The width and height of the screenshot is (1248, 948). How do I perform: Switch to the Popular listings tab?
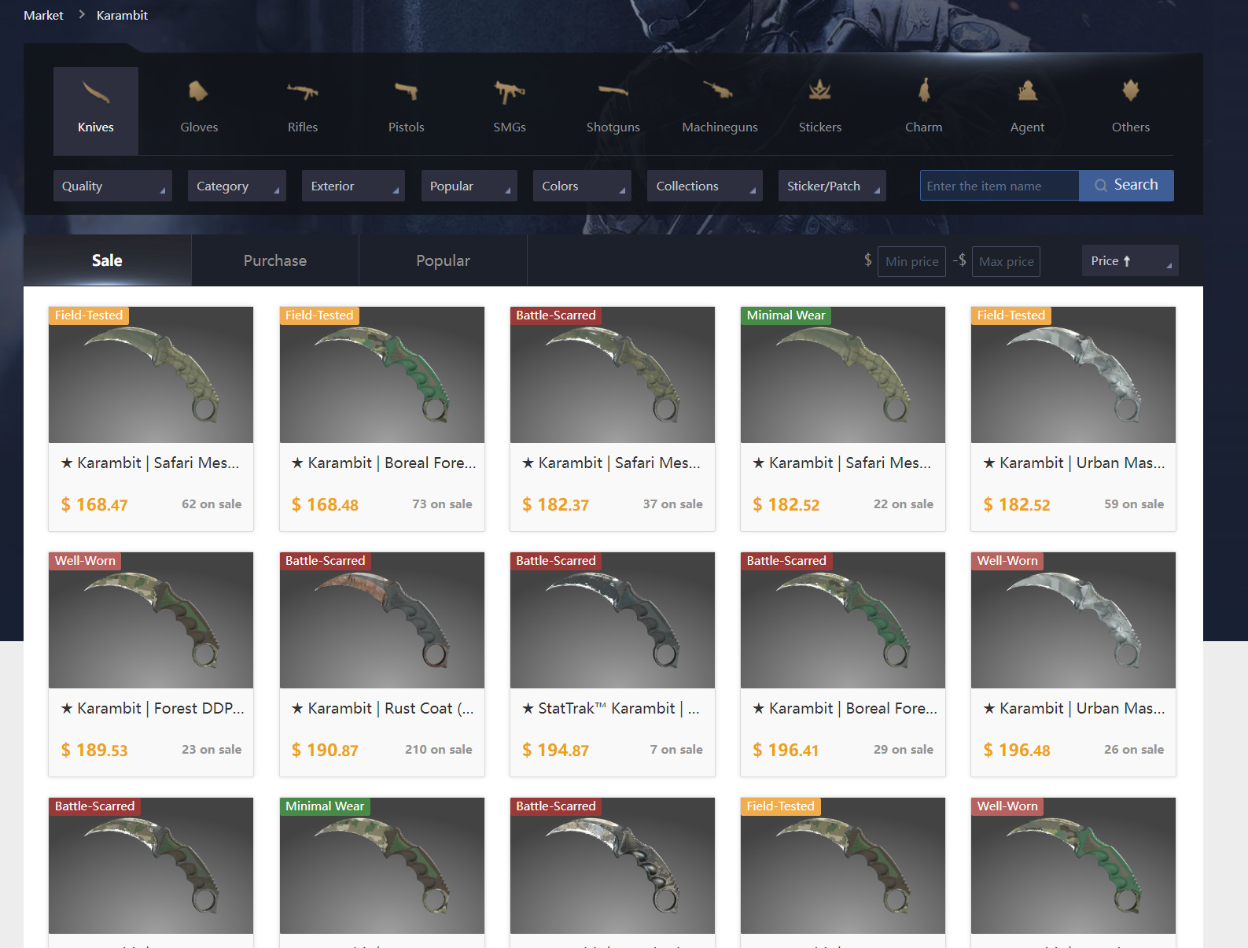pos(443,260)
